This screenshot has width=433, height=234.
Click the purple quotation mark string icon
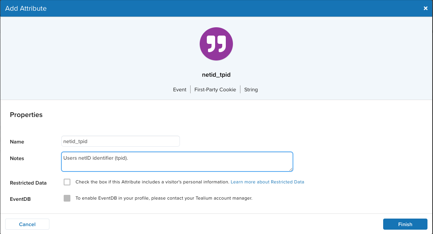216,44
